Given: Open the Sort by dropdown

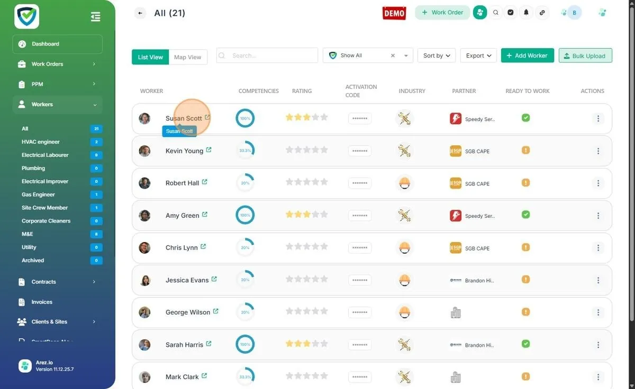Looking at the screenshot, I should (436, 55).
